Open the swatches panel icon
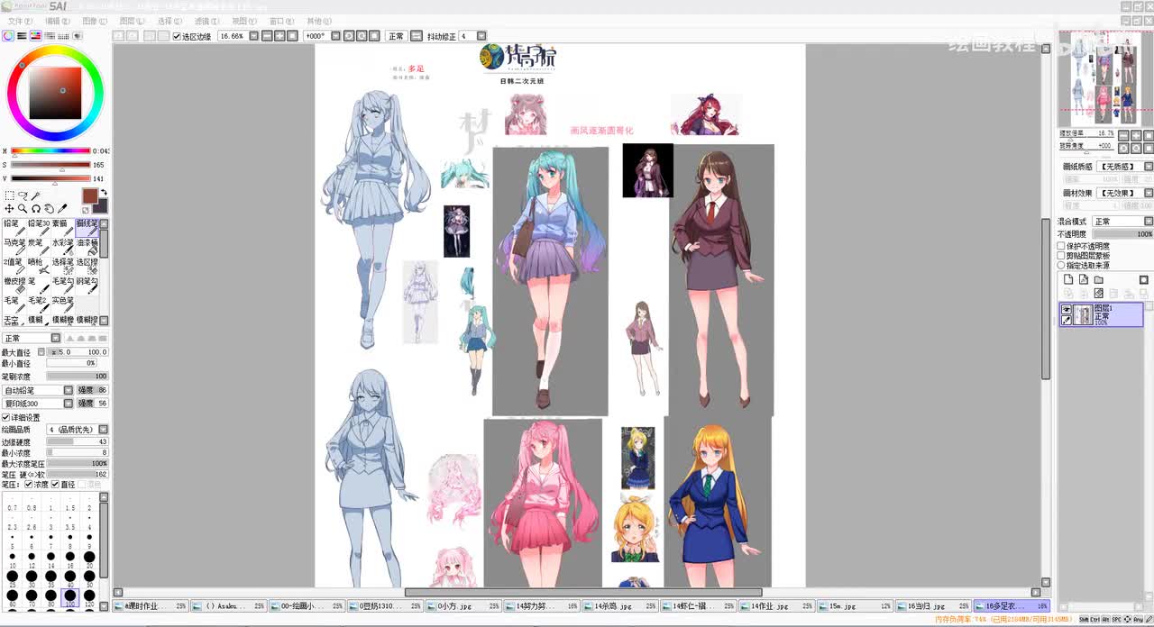The image size is (1154, 627). click(62, 36)
